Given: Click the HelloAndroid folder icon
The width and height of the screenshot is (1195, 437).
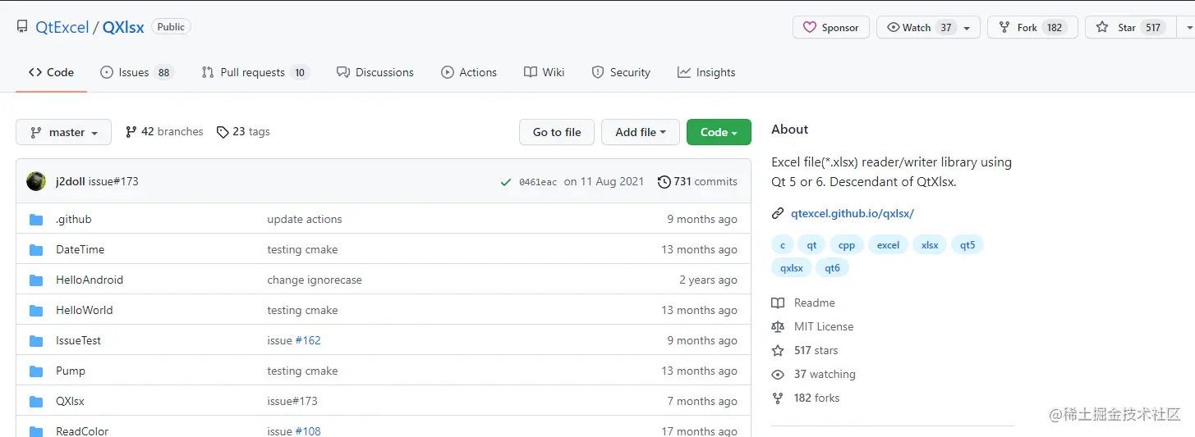Looking at the screenshot, I should pyautogui.click(x=36, y=280).
